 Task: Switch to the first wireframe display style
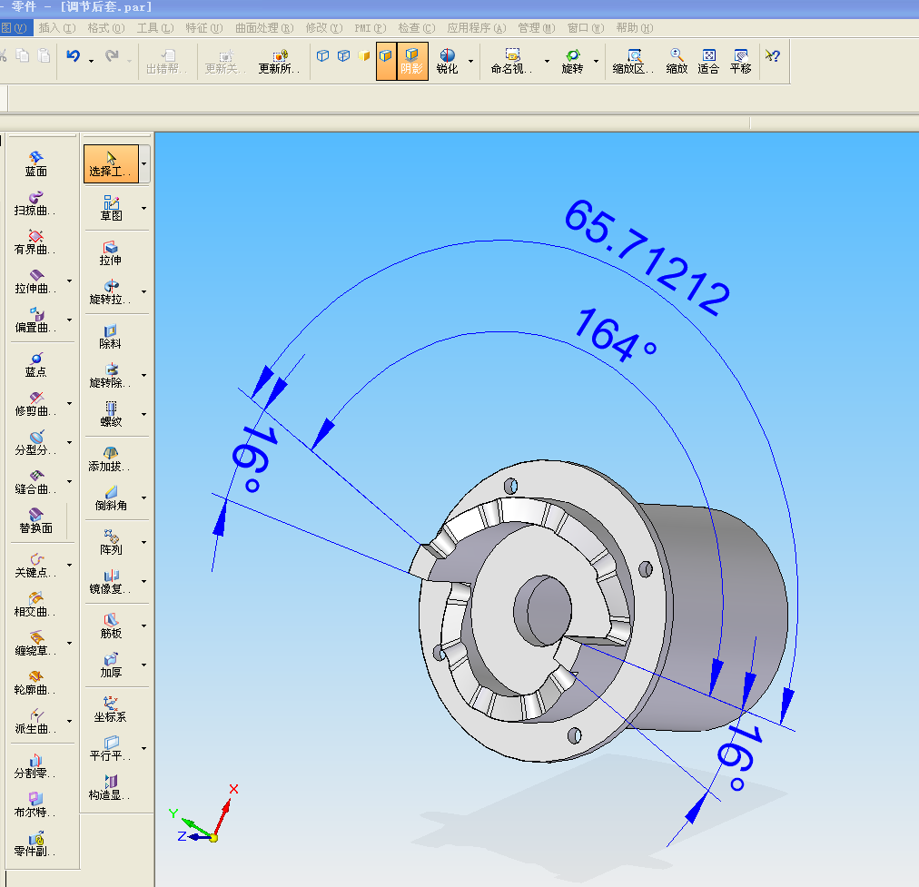[323, 55]
